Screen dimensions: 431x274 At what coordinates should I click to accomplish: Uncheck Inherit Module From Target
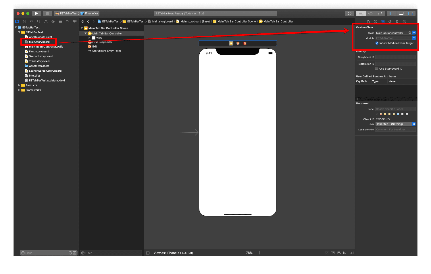tap(377, 43)
